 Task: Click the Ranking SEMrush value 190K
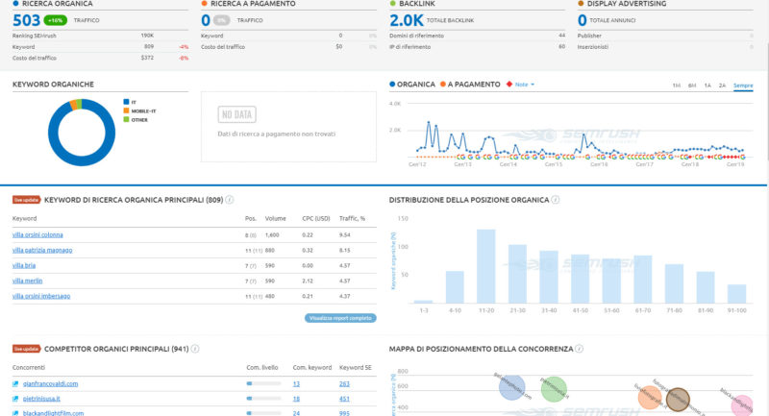click(147, 36)
